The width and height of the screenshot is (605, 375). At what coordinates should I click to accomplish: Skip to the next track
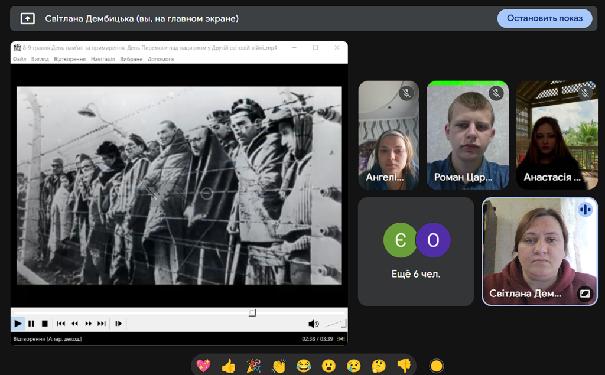pyautogui.click(x=102, y=323)
